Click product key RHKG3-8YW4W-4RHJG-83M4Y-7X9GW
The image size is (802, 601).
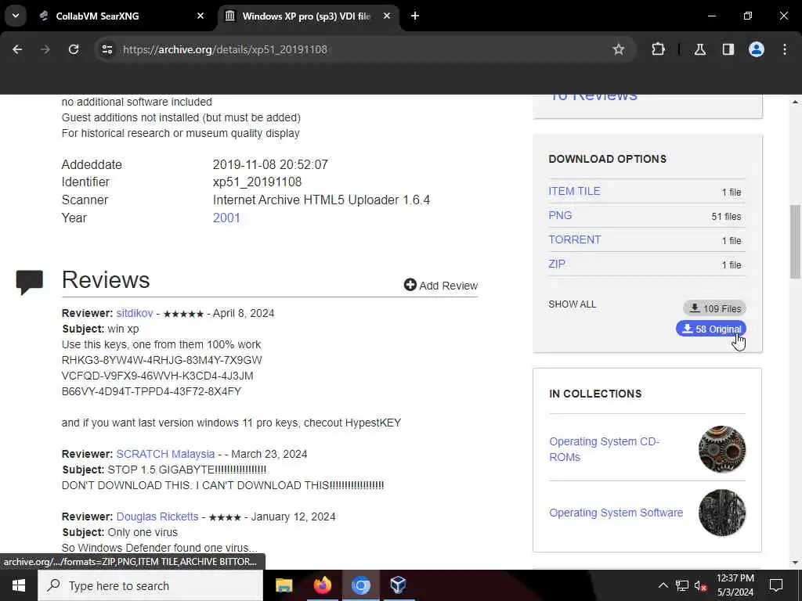[161, 360]
